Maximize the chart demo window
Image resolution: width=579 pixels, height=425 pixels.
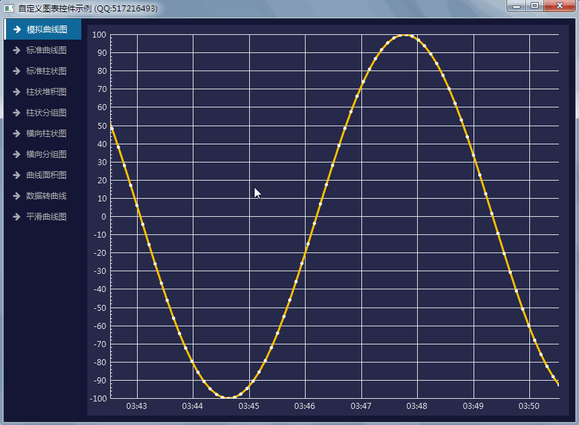(x=535, y=6)
